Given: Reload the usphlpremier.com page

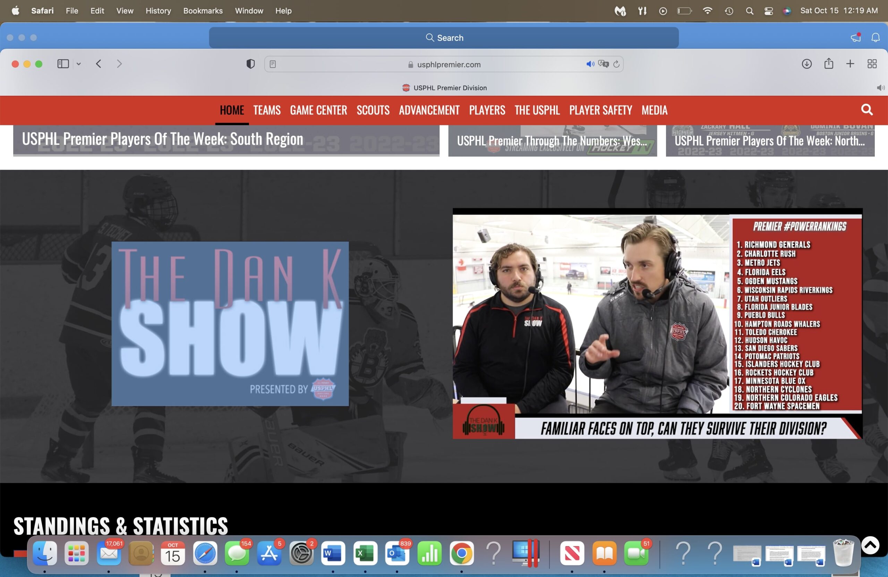Looking at the screenshot, I should click(616, 64).
